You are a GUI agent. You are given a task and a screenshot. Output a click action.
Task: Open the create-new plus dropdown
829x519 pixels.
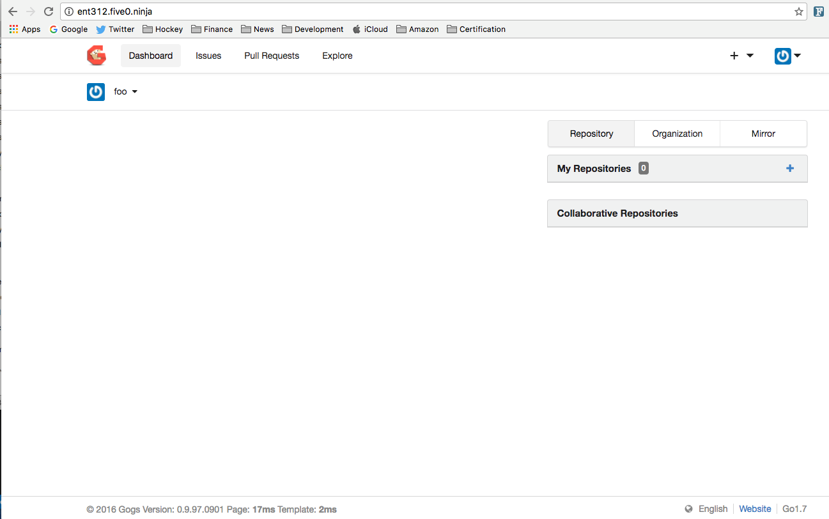(x=741, y=56)
